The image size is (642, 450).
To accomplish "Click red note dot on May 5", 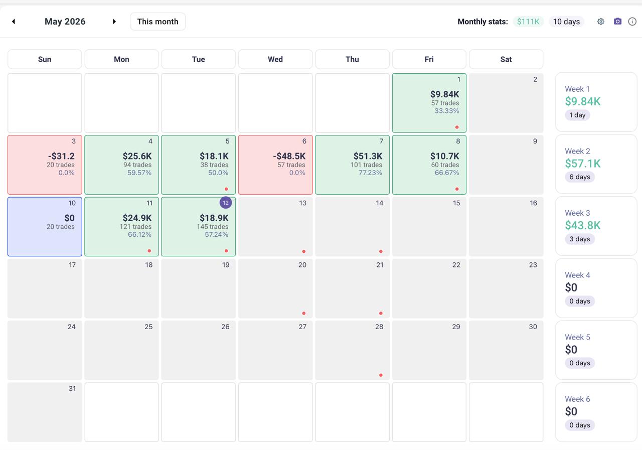I will [226, 189].
